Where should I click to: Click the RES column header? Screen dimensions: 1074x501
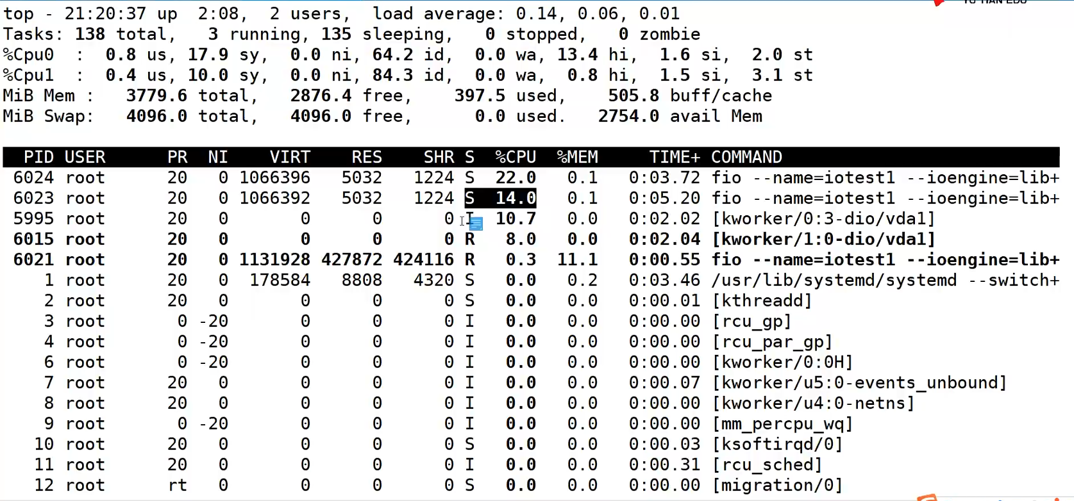pyautogui.click(x=367, y=157)
